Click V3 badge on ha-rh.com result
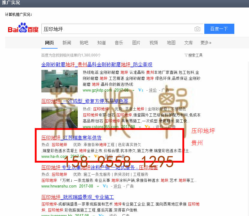249x216 pixels. pos(97,156)
